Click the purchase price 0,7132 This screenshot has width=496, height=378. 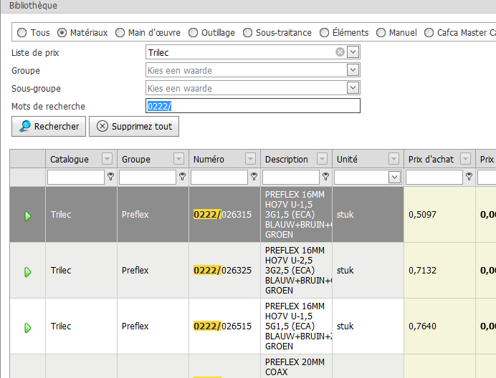click(422, 271)
